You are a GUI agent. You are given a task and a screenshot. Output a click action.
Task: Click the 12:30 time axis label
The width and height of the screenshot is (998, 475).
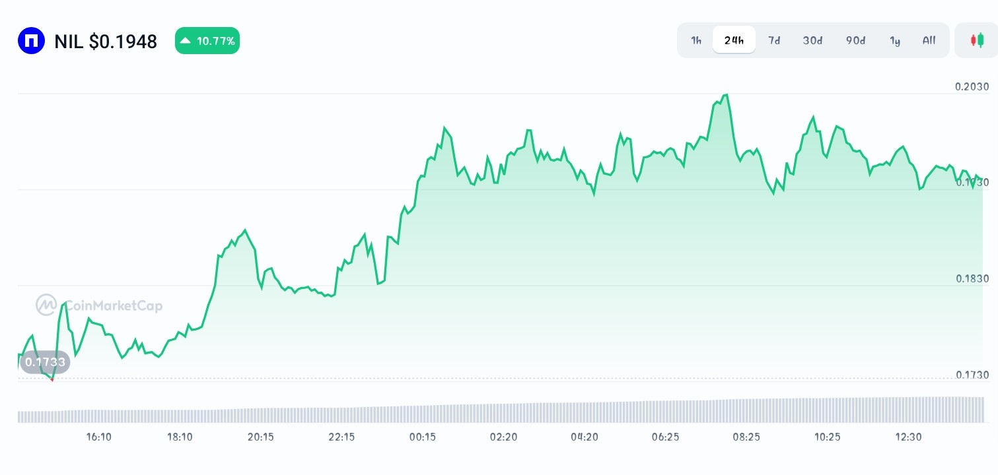(x=908, y=437)
